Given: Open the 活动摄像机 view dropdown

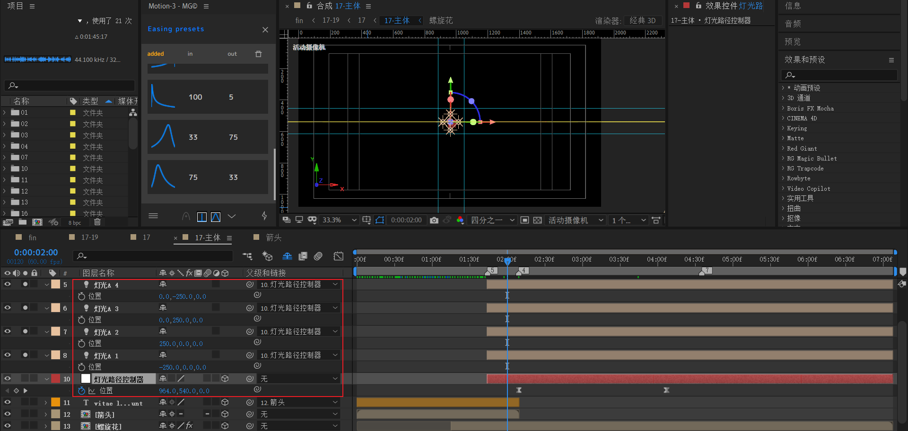Looking at the screenshot, I should 576,220.
